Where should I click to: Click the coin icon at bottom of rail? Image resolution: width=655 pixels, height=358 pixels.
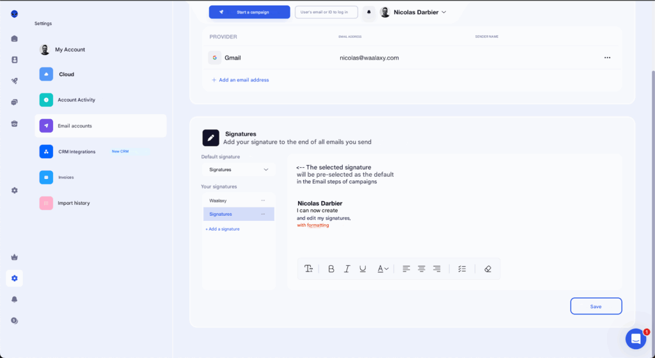coord(15,321)
